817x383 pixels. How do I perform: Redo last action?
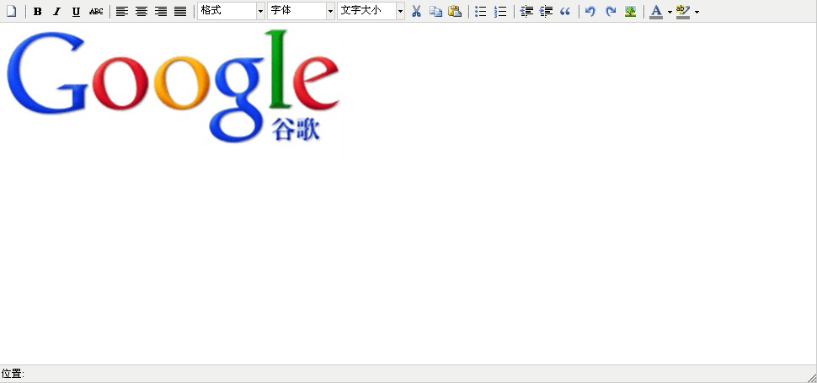point(611,11)
